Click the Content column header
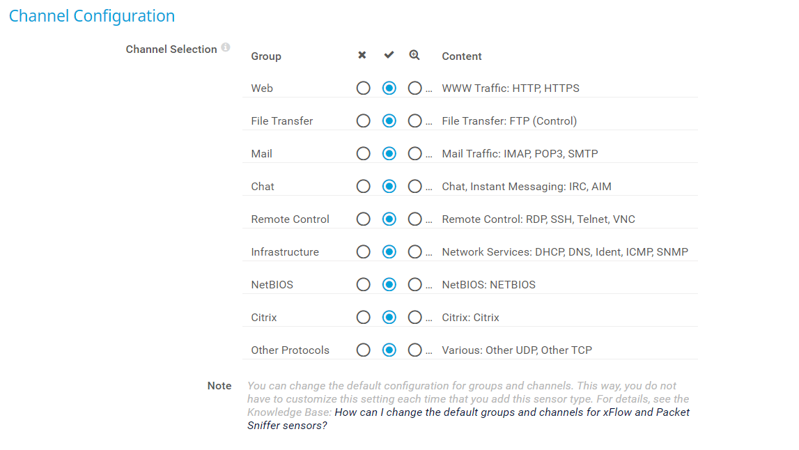This screenshot has height=450, width=799. coord(461,56)
